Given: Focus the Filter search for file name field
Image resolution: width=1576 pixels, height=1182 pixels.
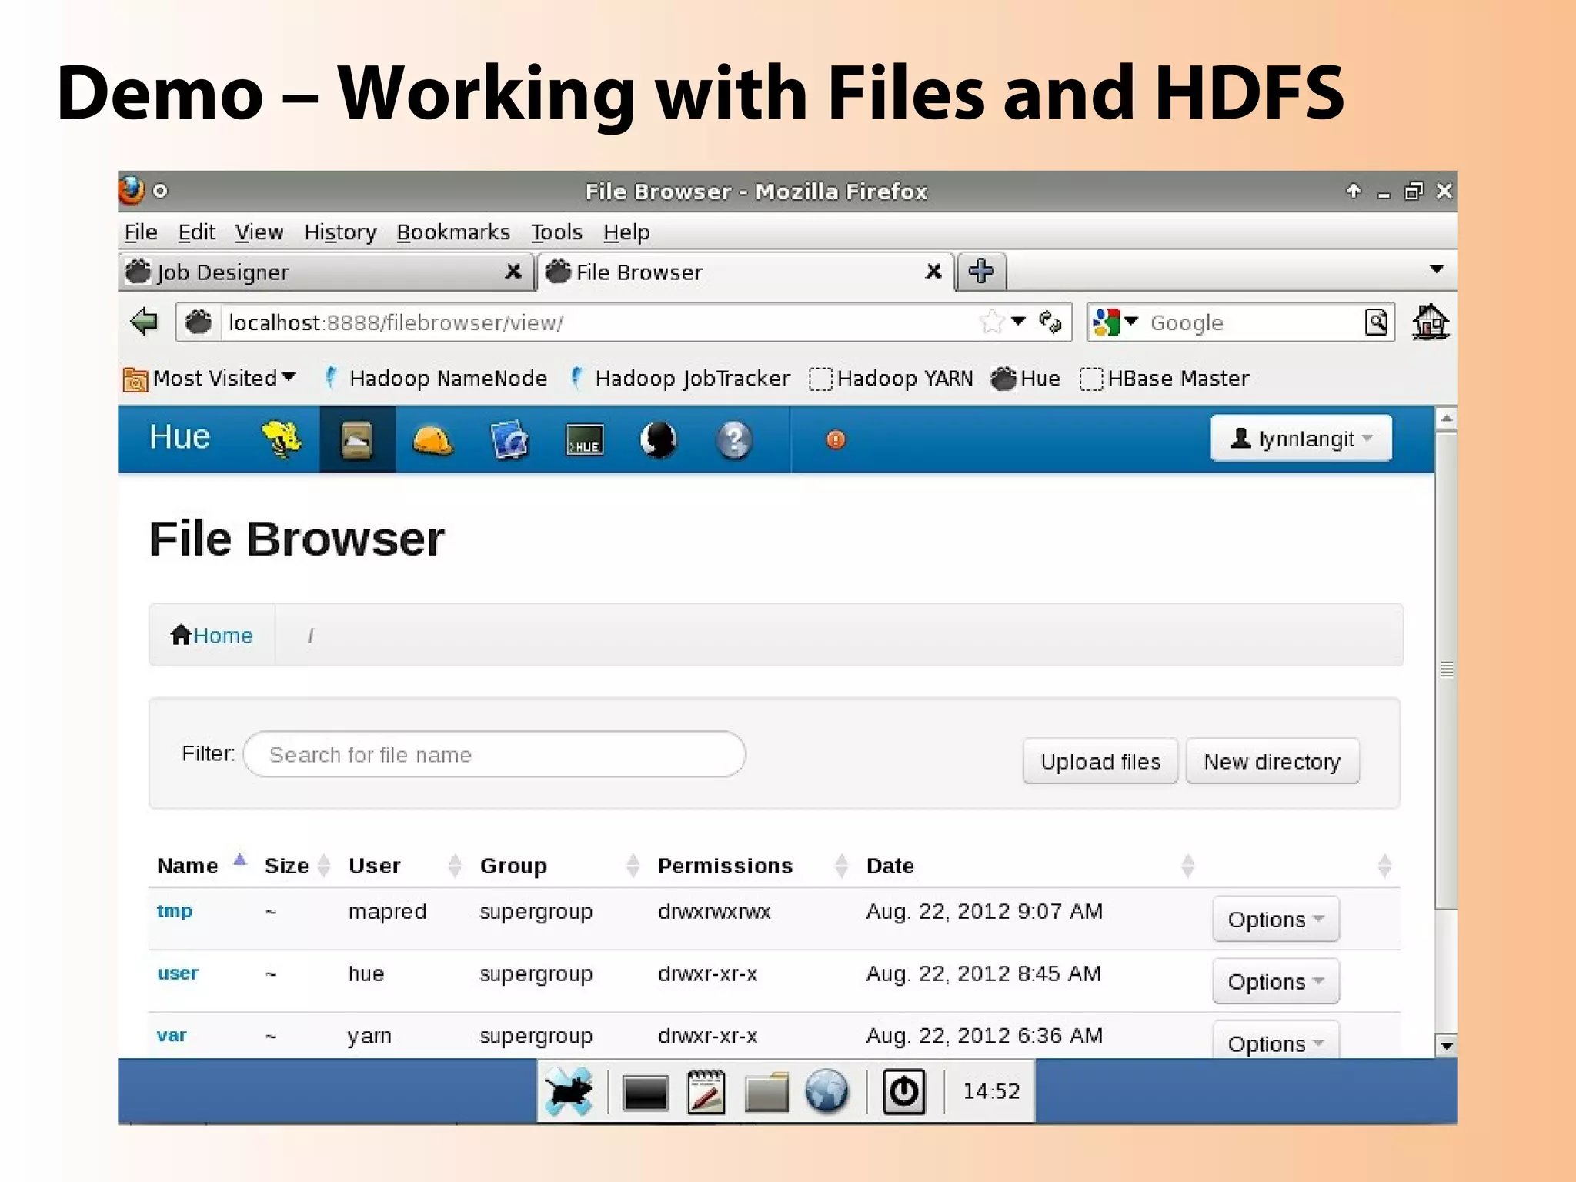Looking at the screenshot, I should click(x=494, y=754).
